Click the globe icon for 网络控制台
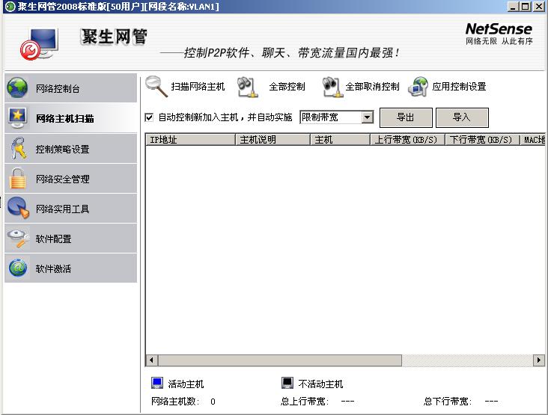Screen dimensions: 548x415 pyautogui.click(x=17, y=87)
